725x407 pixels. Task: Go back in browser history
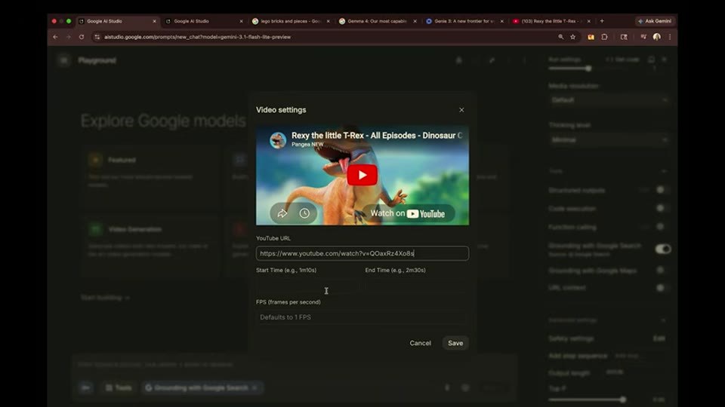tap(55, 37)
